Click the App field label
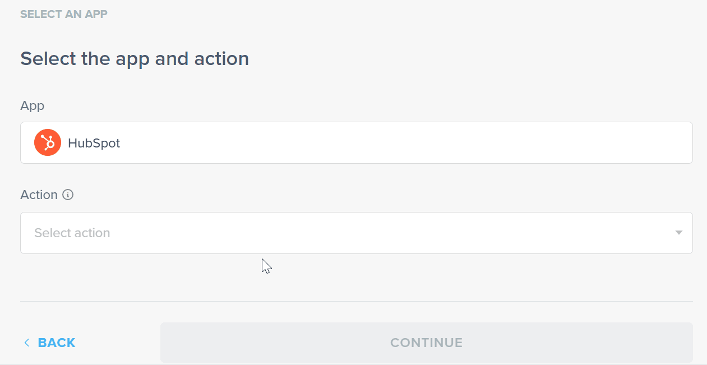This screenshot has height=365, width=707. [32, 105]
